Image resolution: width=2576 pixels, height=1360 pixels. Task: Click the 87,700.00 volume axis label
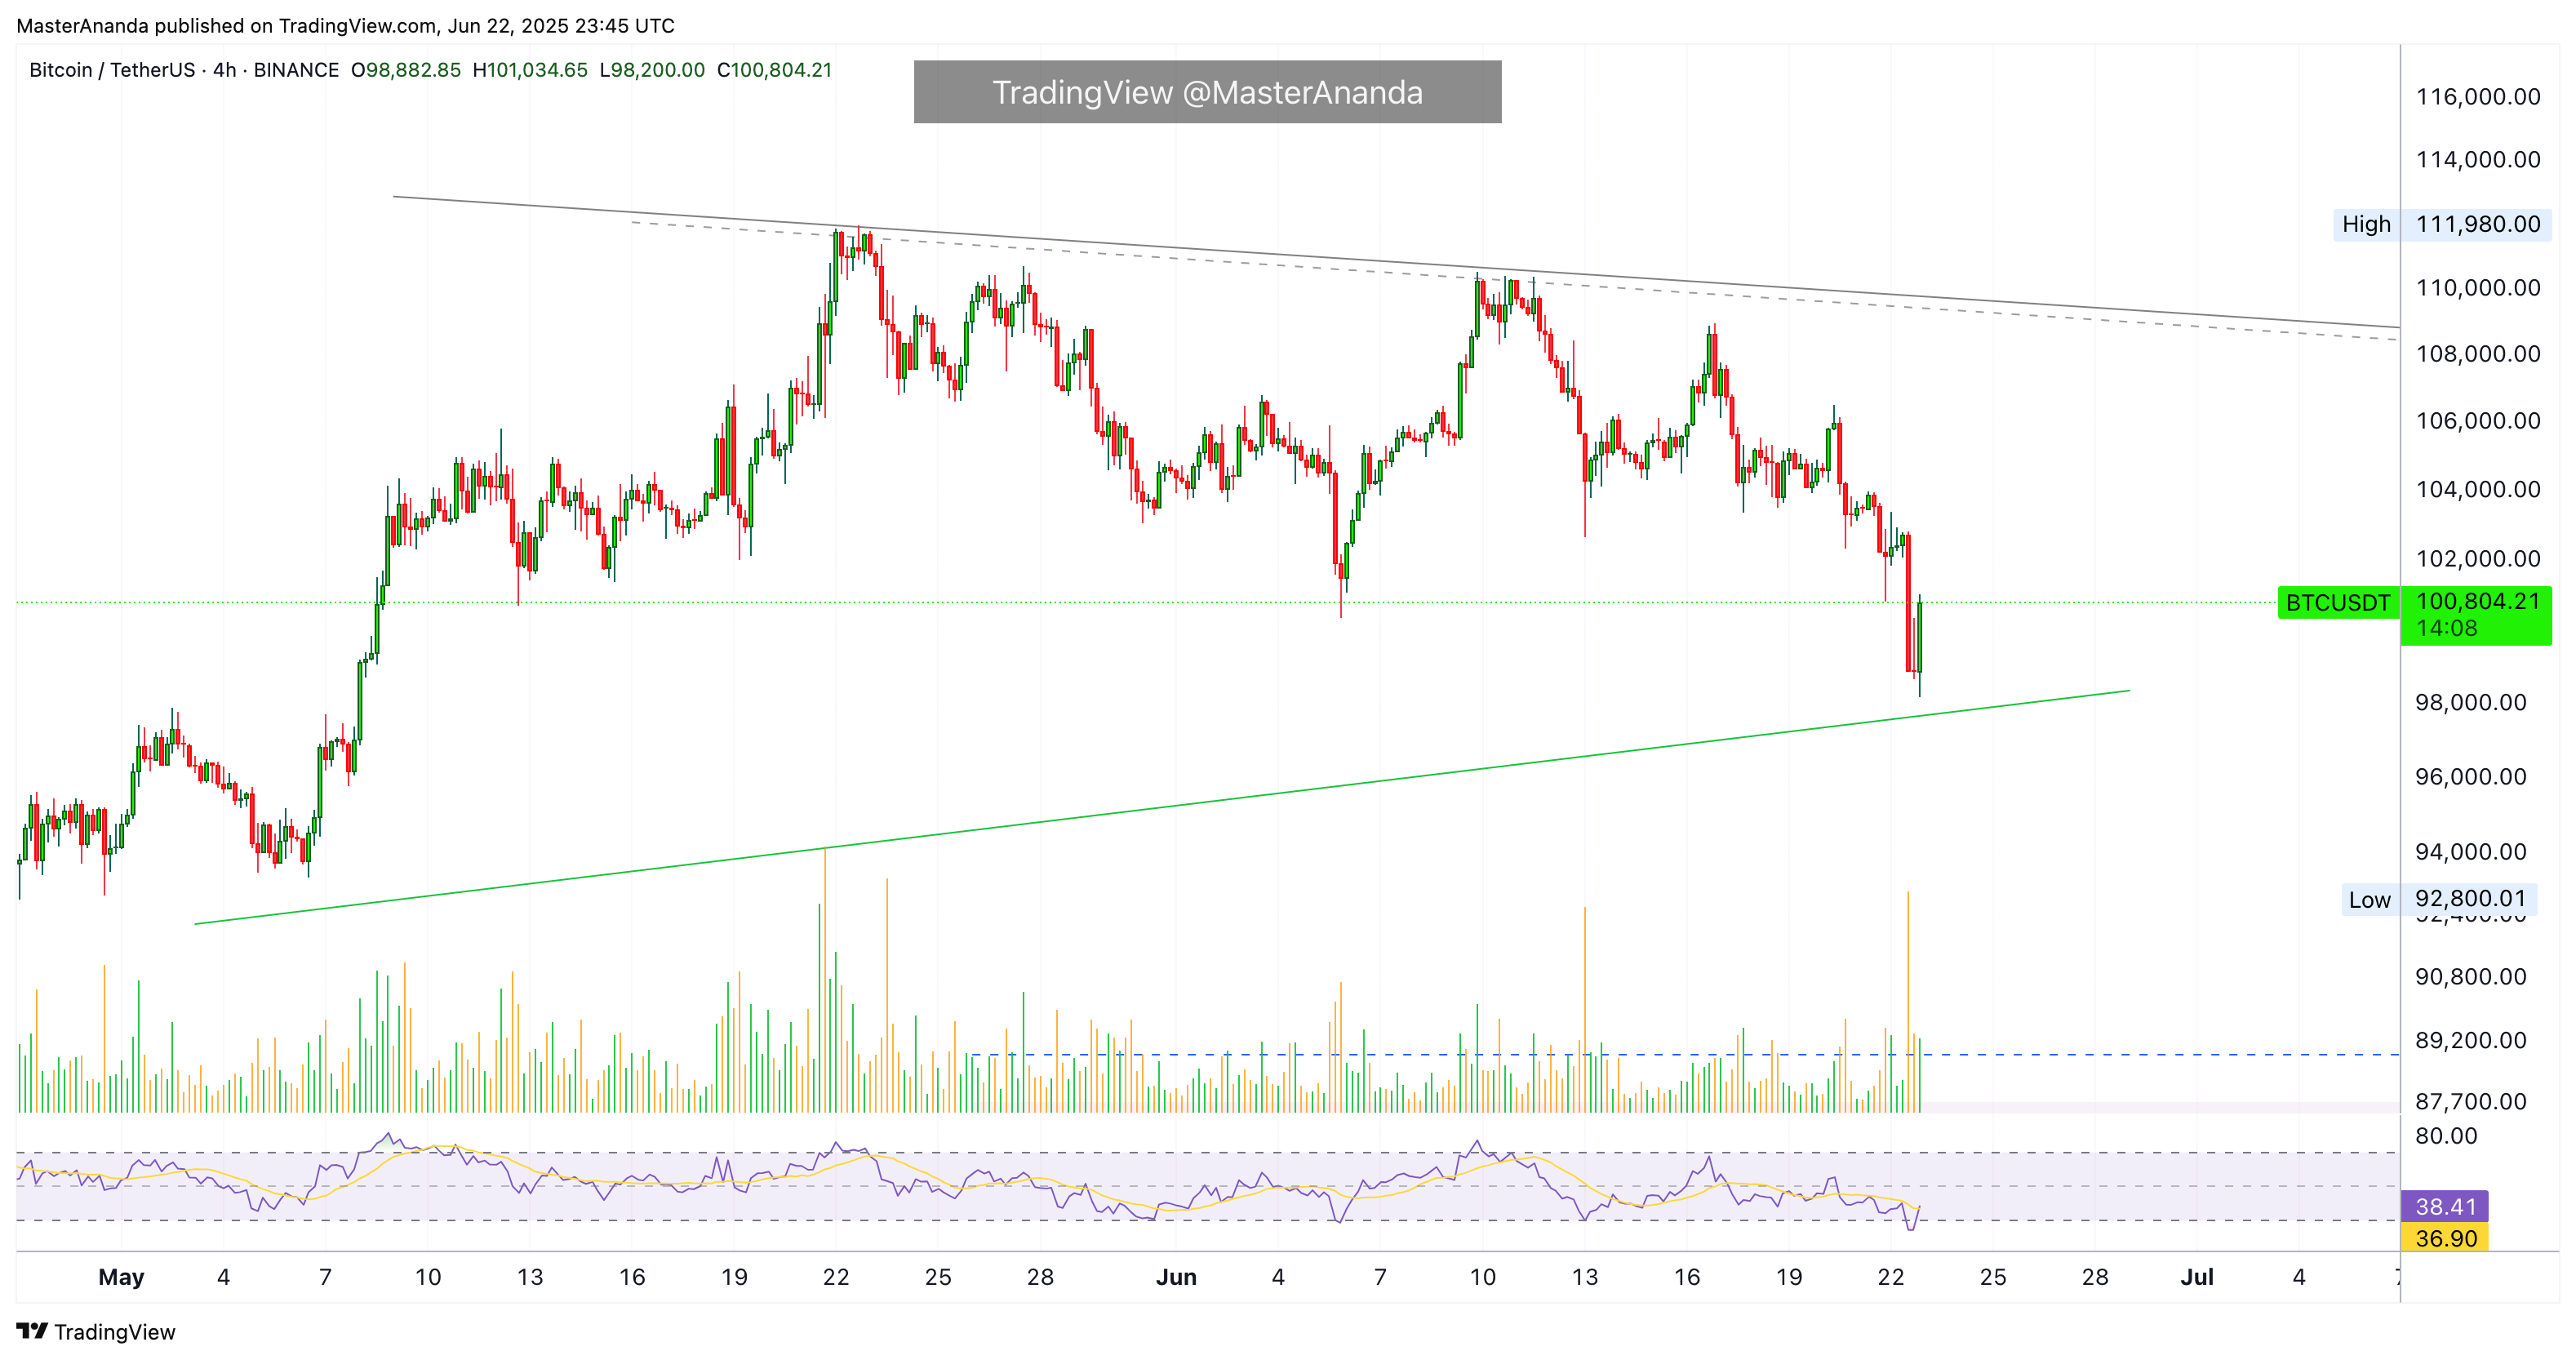coord(2471,1101)
